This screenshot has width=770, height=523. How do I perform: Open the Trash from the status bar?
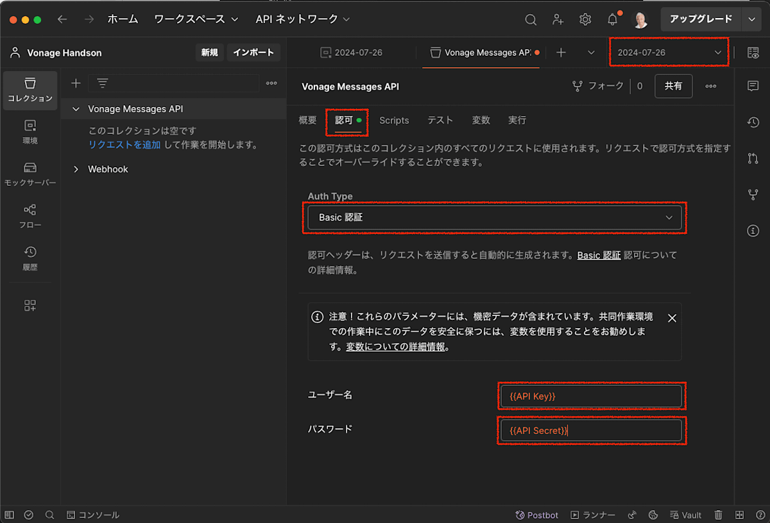coord(719,515)
